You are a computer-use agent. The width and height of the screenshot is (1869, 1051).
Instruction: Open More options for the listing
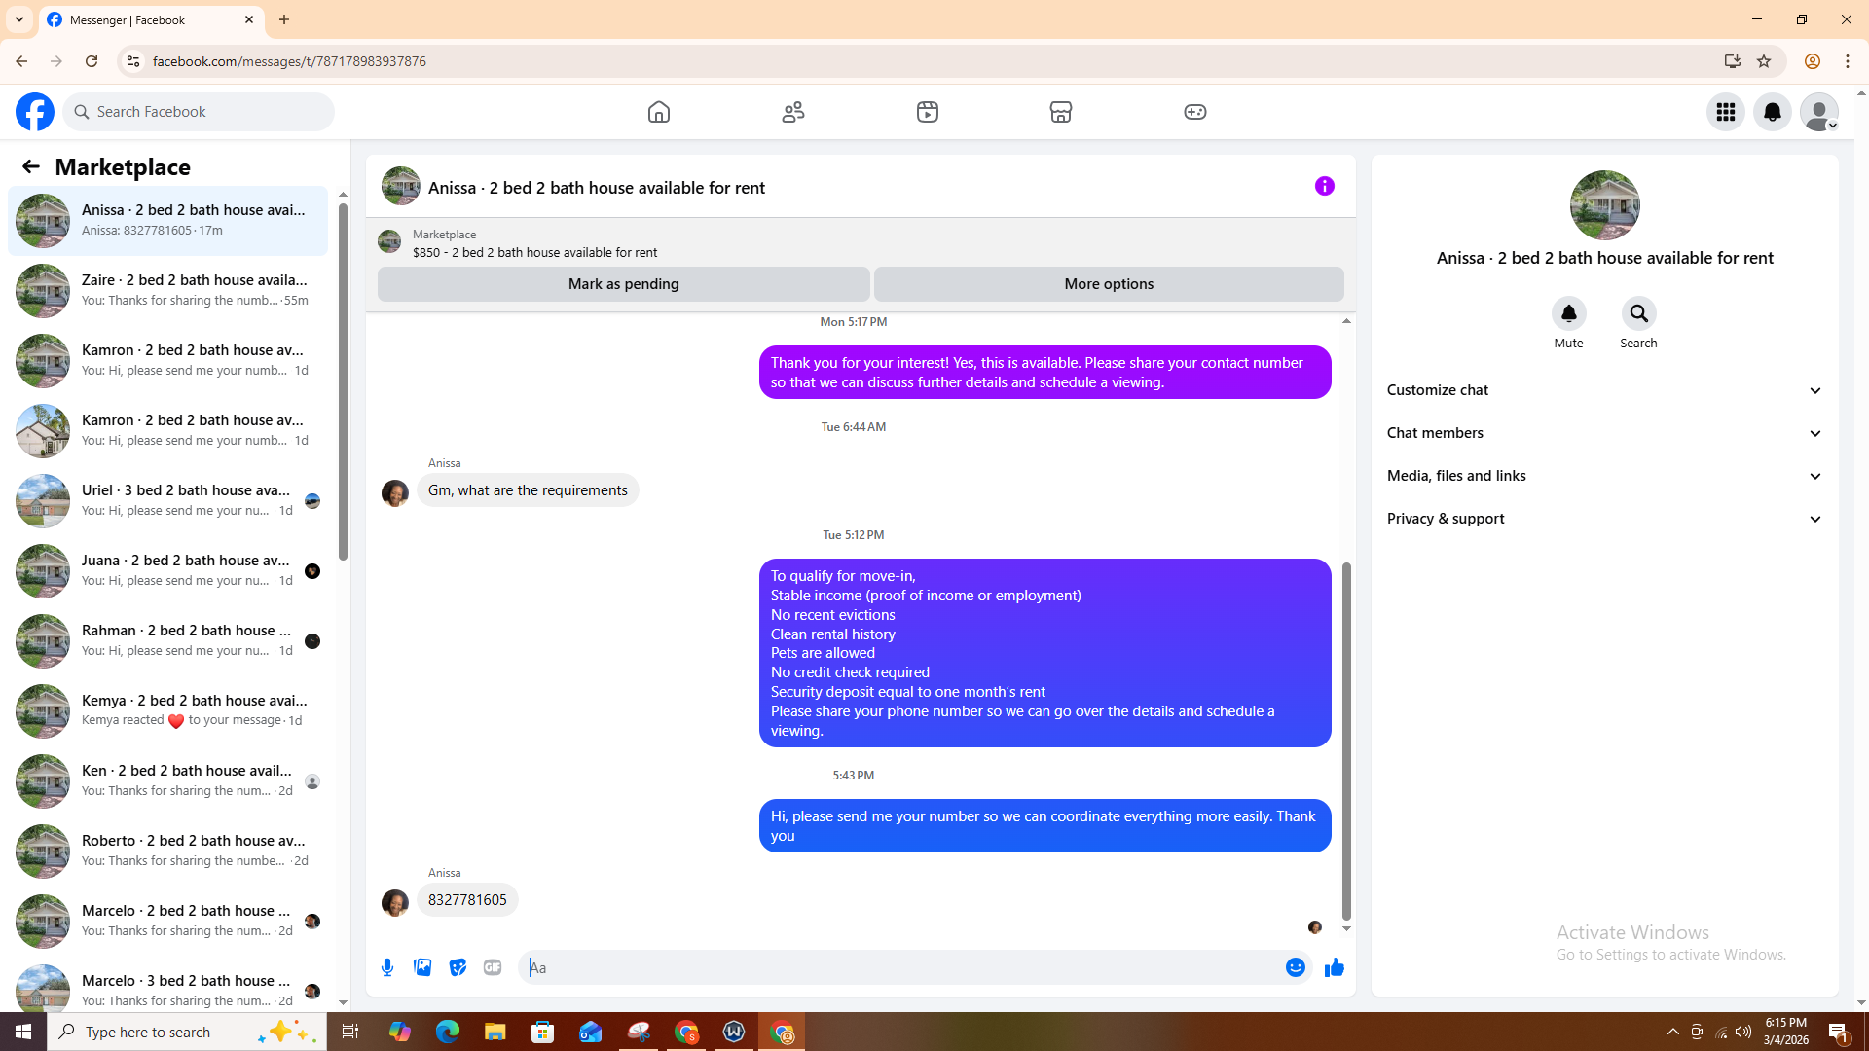(x=1109, y=284)
